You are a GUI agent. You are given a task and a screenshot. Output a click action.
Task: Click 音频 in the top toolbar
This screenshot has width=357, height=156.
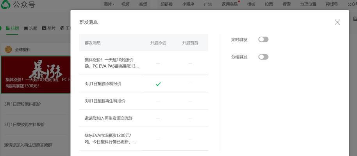[x=143, y=4]
